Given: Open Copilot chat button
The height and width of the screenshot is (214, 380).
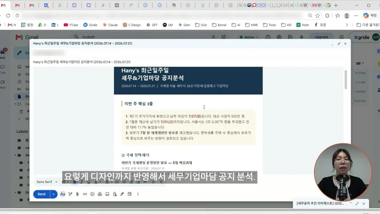Looking at the screenshot, I should 370,16.
